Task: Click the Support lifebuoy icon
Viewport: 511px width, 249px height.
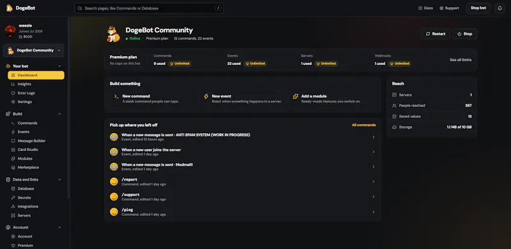Action: (441, 8)
